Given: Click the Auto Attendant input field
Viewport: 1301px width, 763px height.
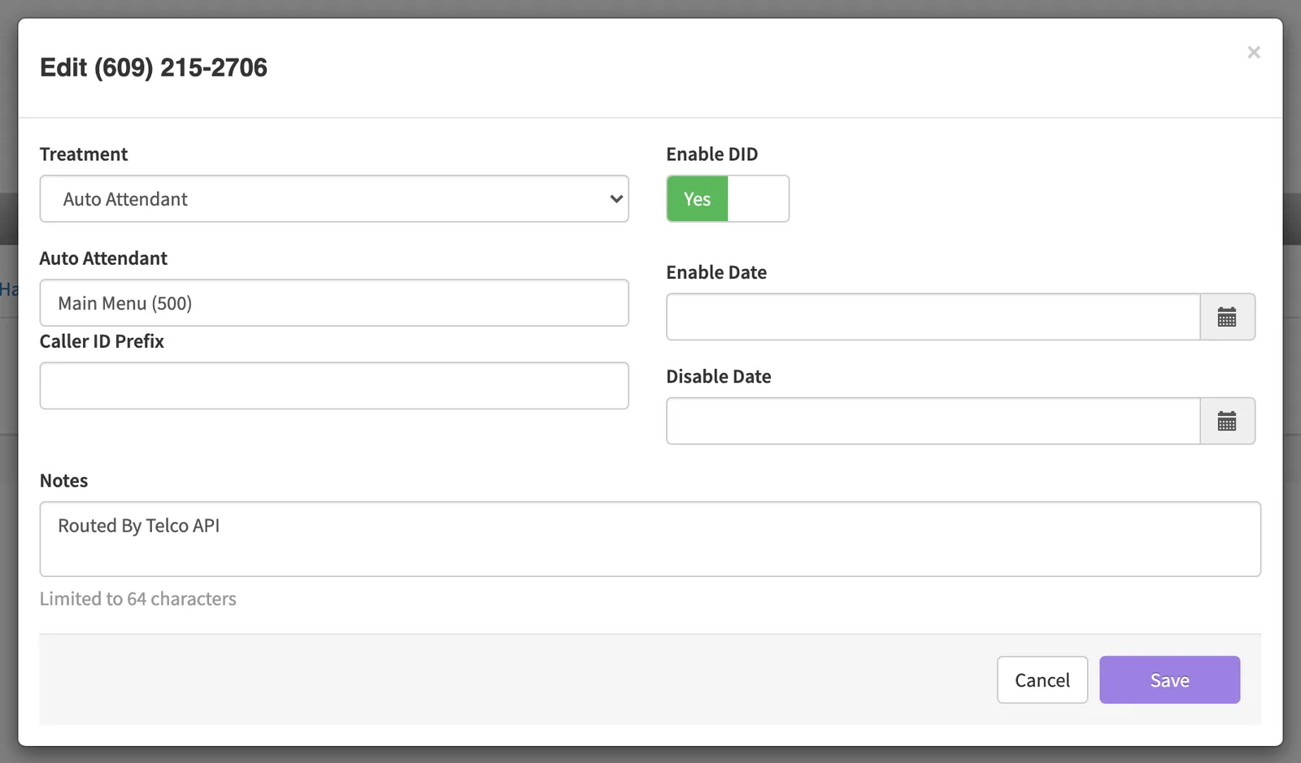Looking at the screenshot, I should click(x=334, y=303).
